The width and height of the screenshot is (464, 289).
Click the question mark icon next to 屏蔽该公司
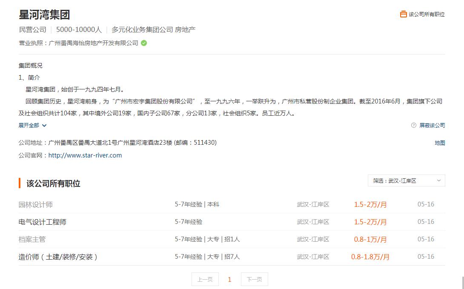(413, 125)
